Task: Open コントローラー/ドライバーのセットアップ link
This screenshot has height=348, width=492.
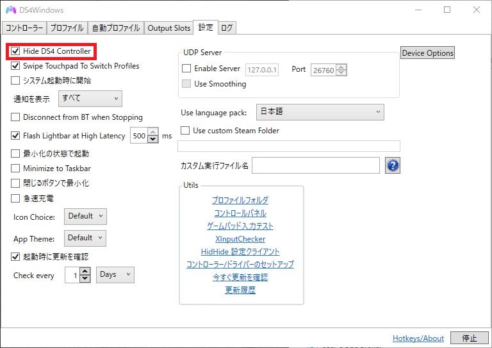Action: 240,265
